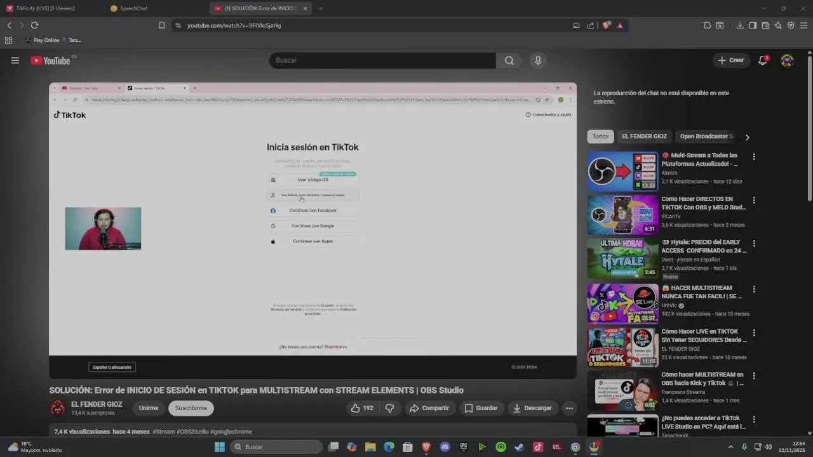This screenshot has height=457, width=813.
Task: Open the Windows Start menu
Action: coord(220,447)
